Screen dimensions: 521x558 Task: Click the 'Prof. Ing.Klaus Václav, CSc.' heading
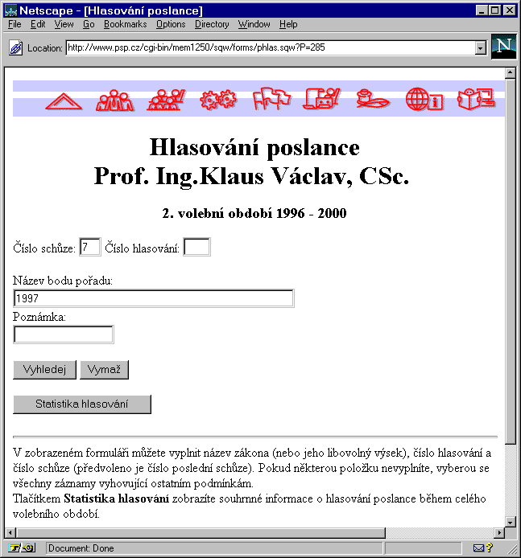click(x=251, y=177)
